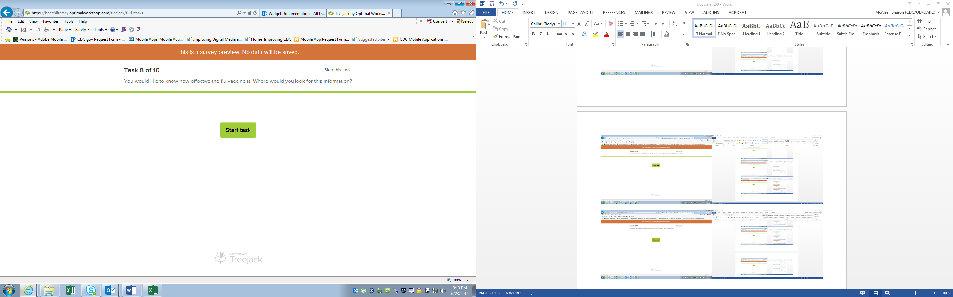
Task: Switch to Web Layout view in Word's status bar
Action: 887,293
